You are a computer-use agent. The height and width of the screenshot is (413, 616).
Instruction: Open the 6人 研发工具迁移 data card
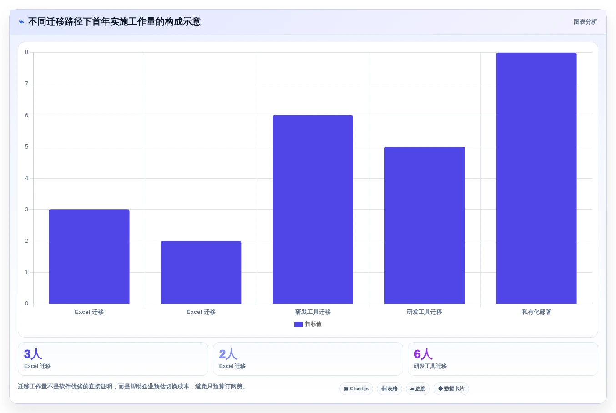click(x=503, y=359)
